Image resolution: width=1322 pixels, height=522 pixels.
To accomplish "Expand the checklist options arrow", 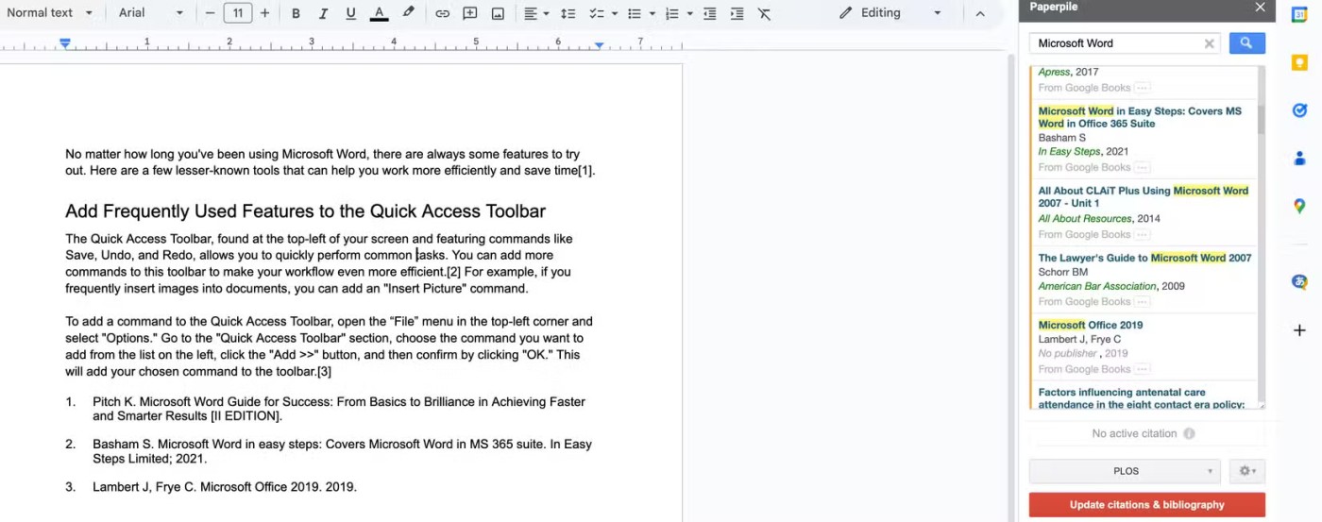I will coord(614,13).
